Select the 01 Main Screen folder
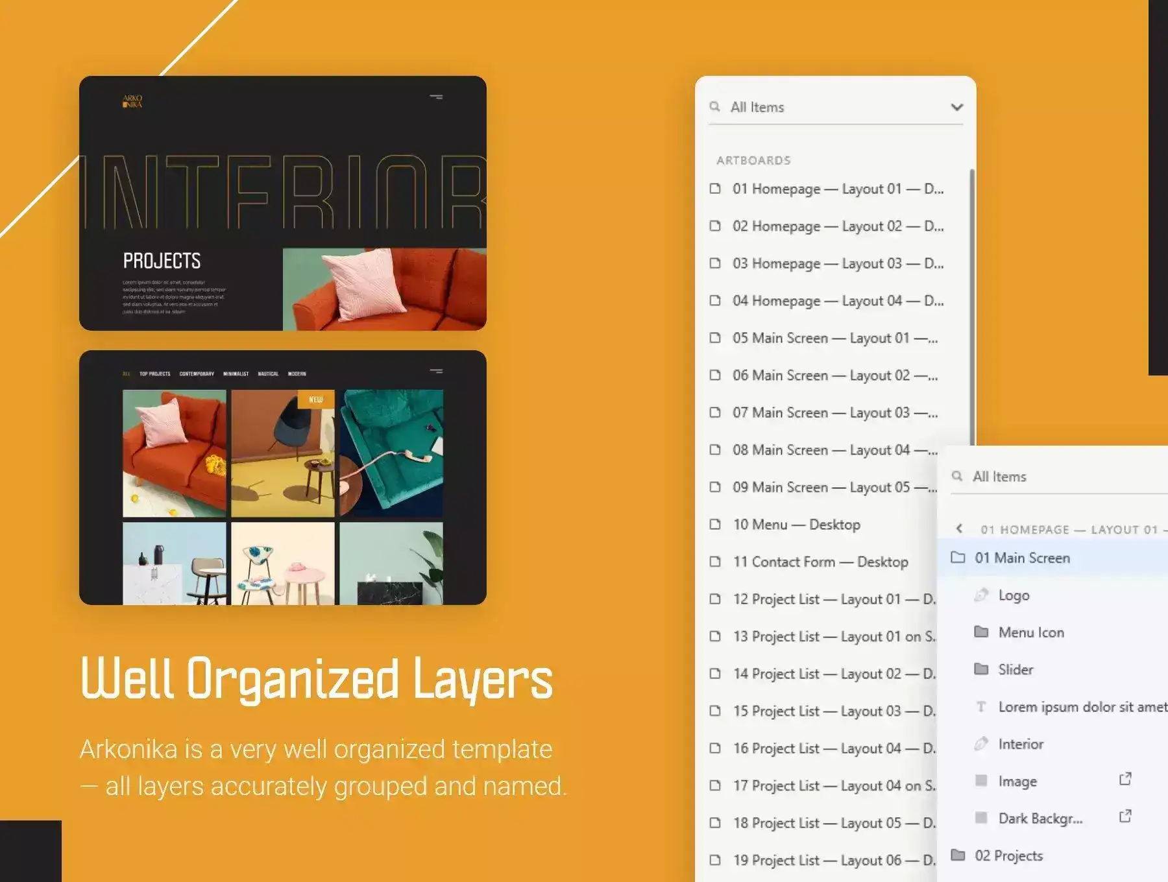Viewport: 1168px width, 882px height. tap(1022, 558)
